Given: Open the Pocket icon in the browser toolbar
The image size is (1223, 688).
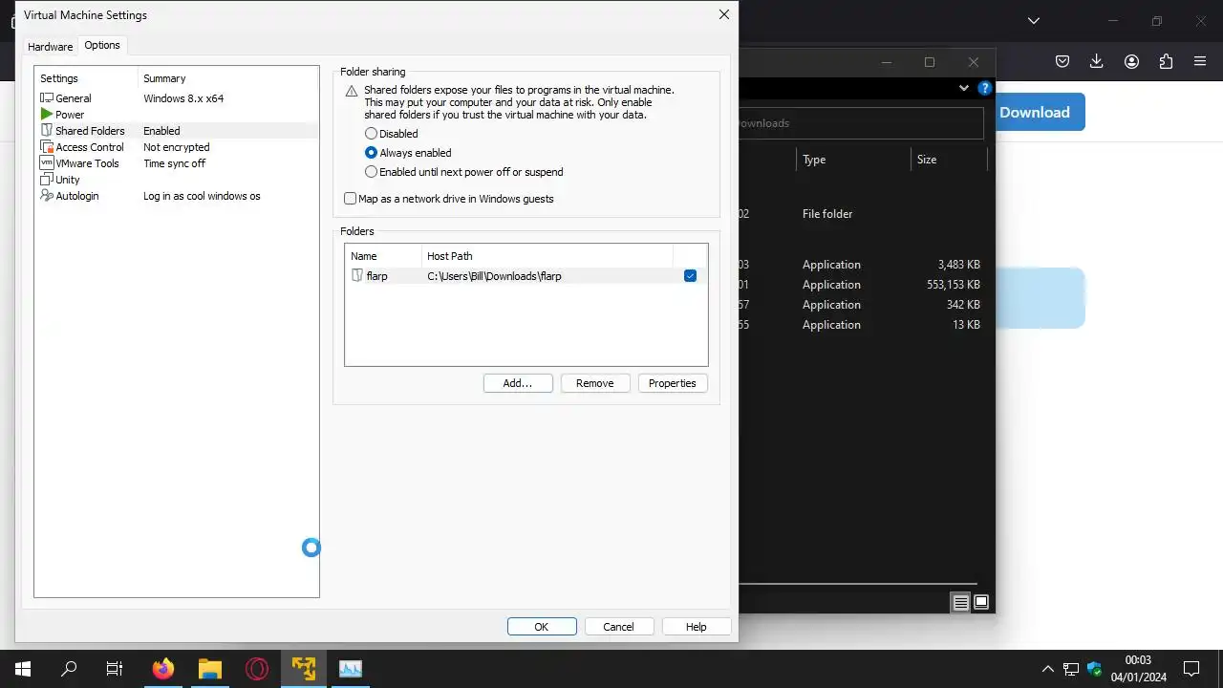Looking at the screenshot, I should pos(1062,61).
